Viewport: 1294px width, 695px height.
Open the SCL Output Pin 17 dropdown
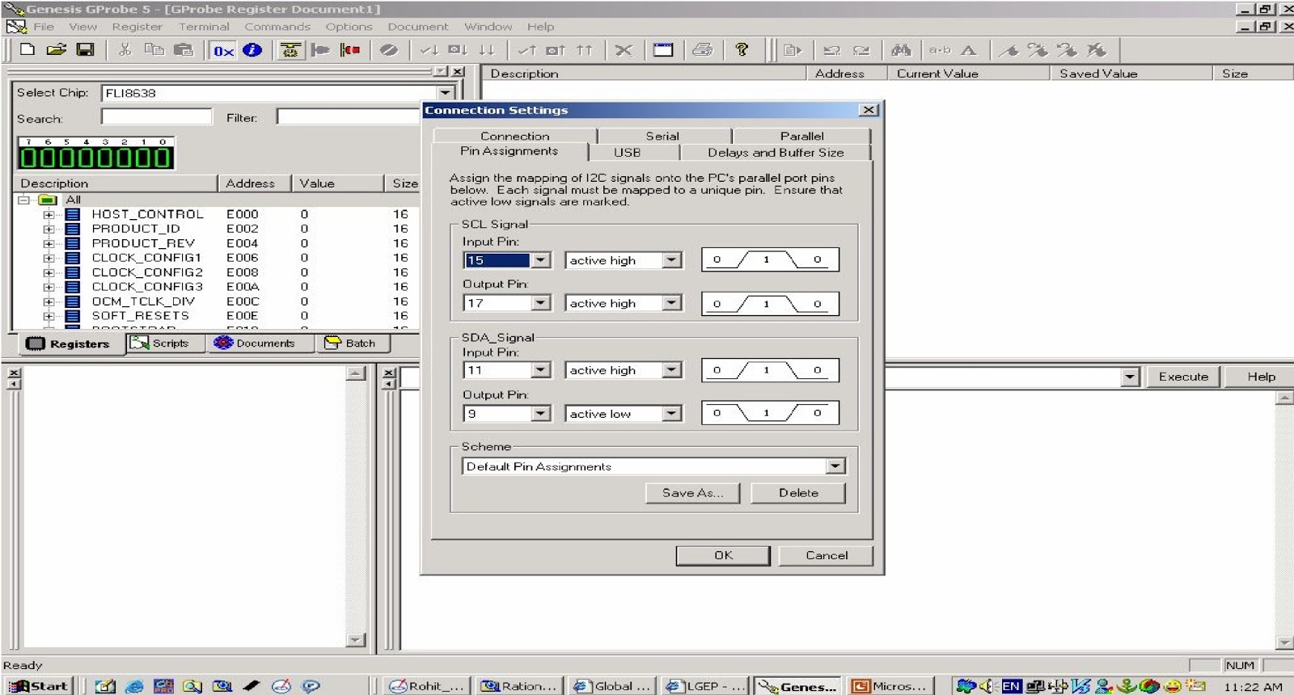[x=541, y=303]
